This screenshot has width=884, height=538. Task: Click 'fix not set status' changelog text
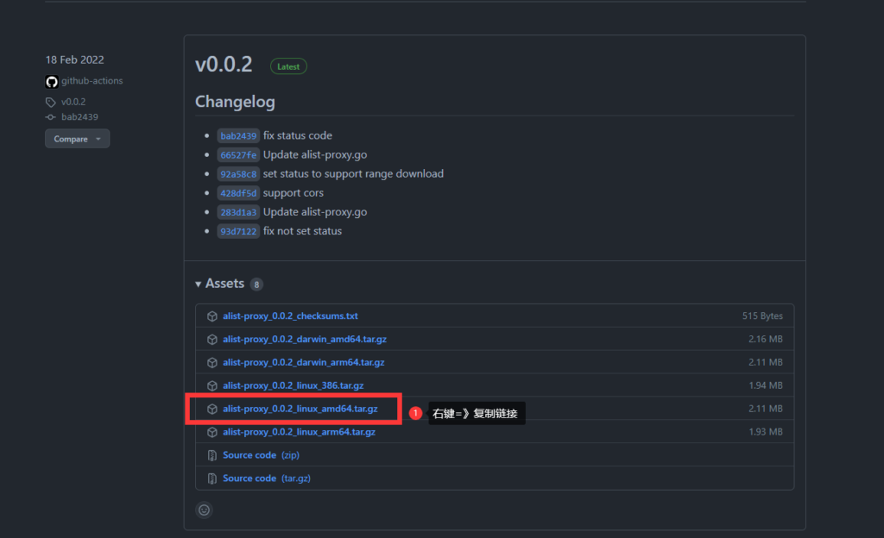[x=302, y=231]
